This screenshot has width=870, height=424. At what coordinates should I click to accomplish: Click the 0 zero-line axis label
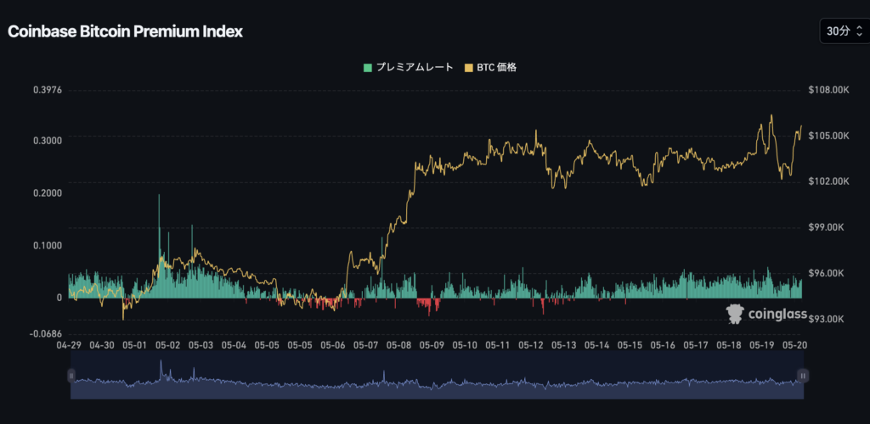coord(59,298)
